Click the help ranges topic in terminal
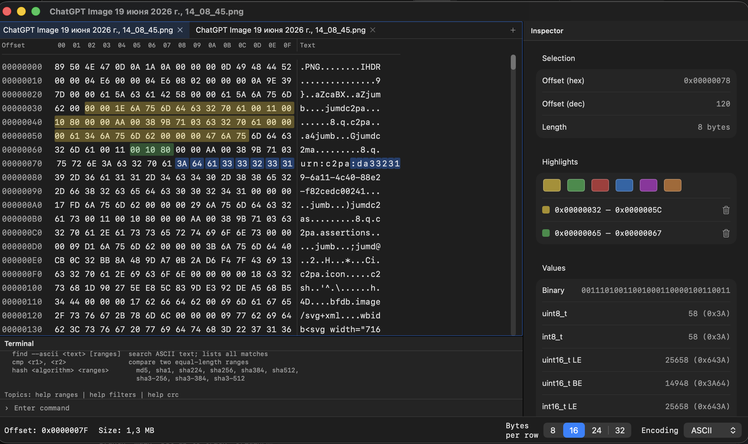The height and width of the screenshot is (444, 748). tap(56, 395)
